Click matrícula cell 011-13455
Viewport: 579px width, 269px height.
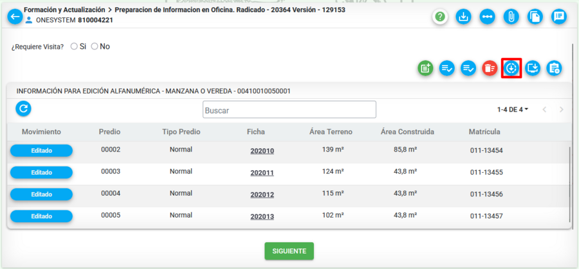(486, 172)
